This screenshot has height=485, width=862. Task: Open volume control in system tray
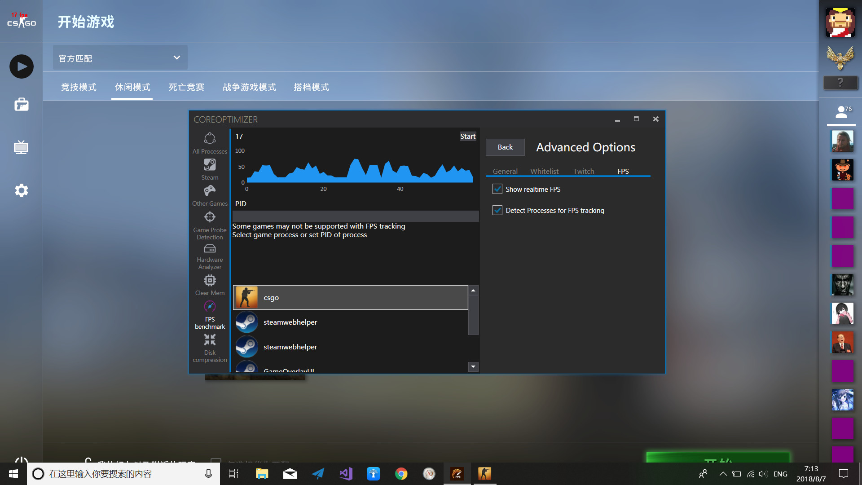pyautogui.click(x=763, y=474)
